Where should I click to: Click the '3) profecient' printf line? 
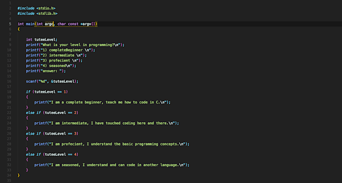click(x=54, y=61)
